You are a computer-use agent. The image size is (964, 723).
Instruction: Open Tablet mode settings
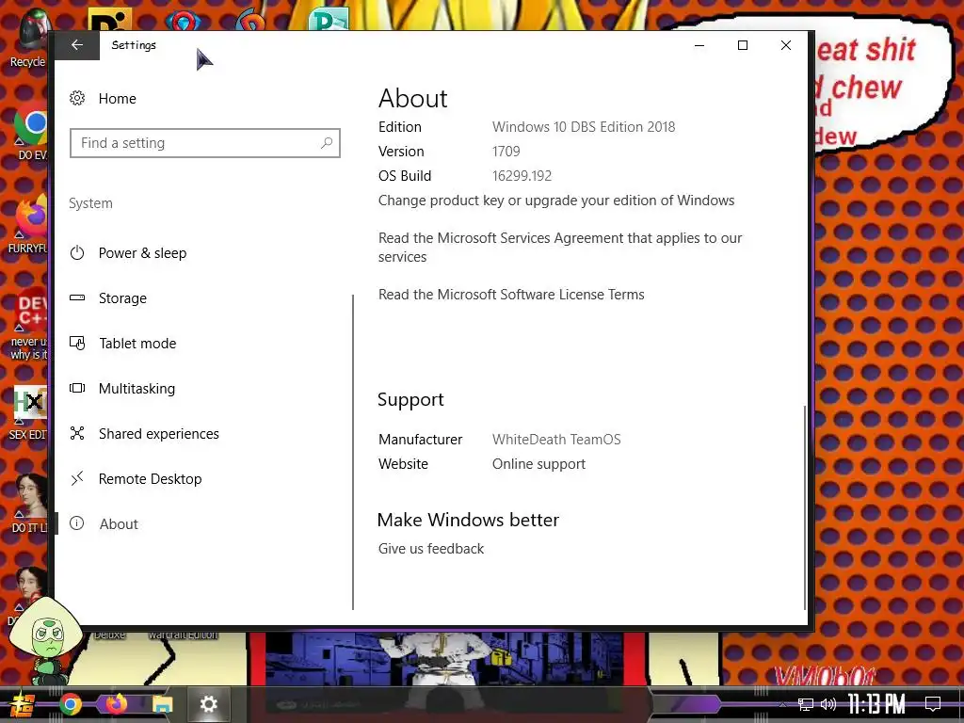coord(137,344)
